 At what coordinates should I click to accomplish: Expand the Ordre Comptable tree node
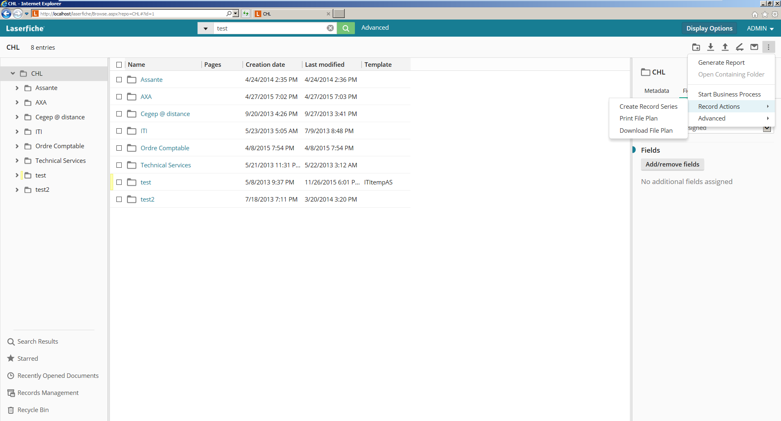coord(17,146)
